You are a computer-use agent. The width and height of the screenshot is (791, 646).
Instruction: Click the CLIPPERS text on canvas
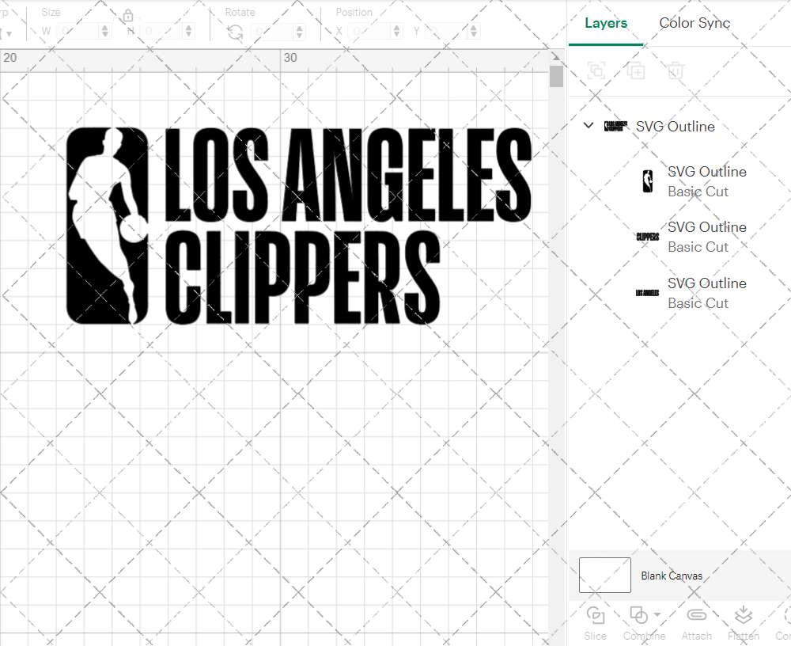click(x=303, y=278)
